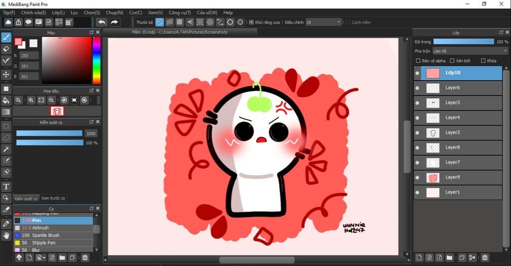
Task: Click the transparent color swatch
Action: point(33,43)
